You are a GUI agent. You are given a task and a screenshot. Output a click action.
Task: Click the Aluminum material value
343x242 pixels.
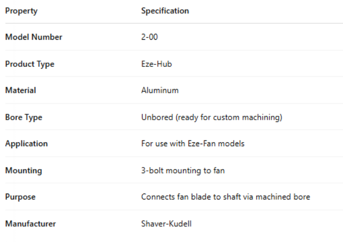pos(160,91)
